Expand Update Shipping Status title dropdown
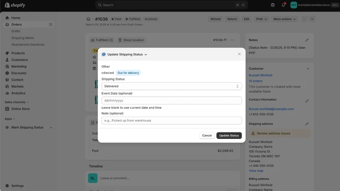The height and width of the screenshot is (191, 340). pos(127,54)
